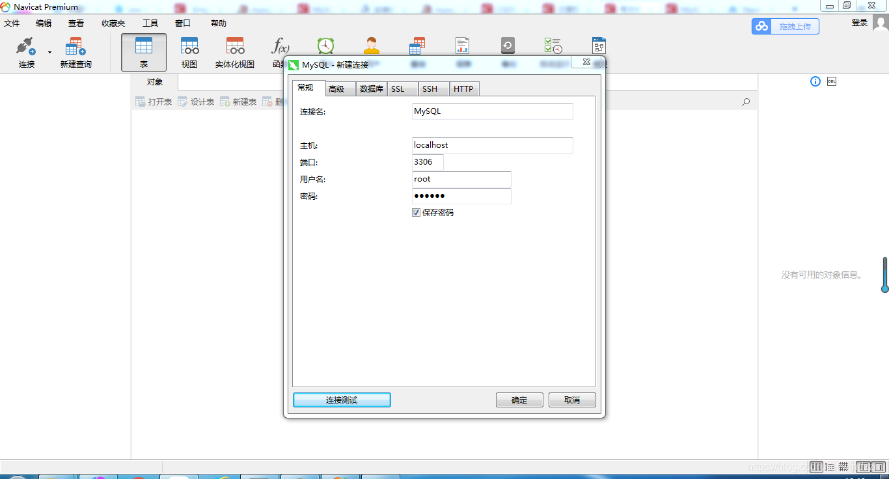The width and height of the screenshot is (889, 479).
Task: Click the 主机 field containing localhost
Action: [x=493, y=145]
